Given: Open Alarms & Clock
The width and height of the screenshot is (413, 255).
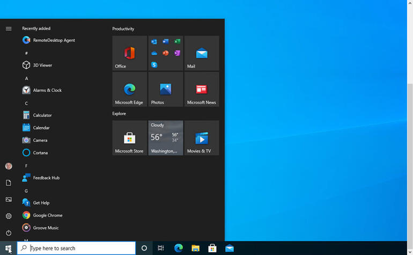Looking at the screenshot, I should 42,90.
